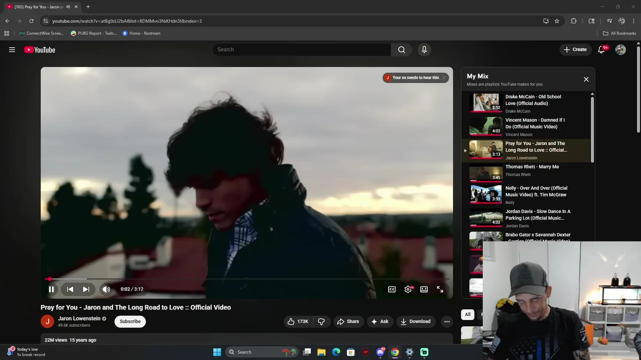Viewport: 641px width, 360px height.
Task: Open the Ask AI button
Action: click(x=379, y=321)
